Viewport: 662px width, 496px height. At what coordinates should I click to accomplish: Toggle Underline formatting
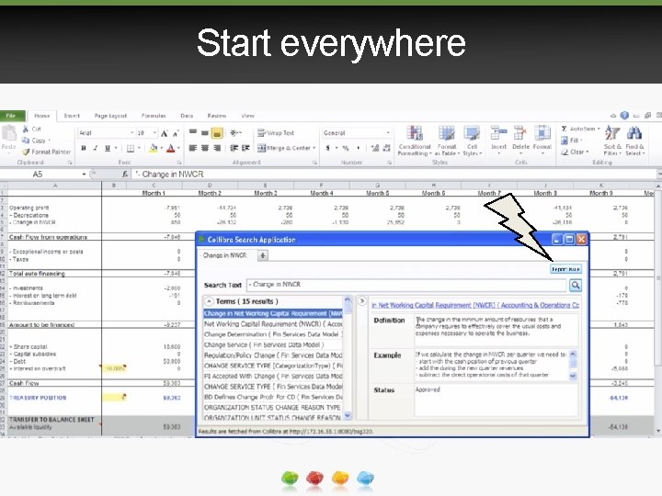click(x=108, y=148)
